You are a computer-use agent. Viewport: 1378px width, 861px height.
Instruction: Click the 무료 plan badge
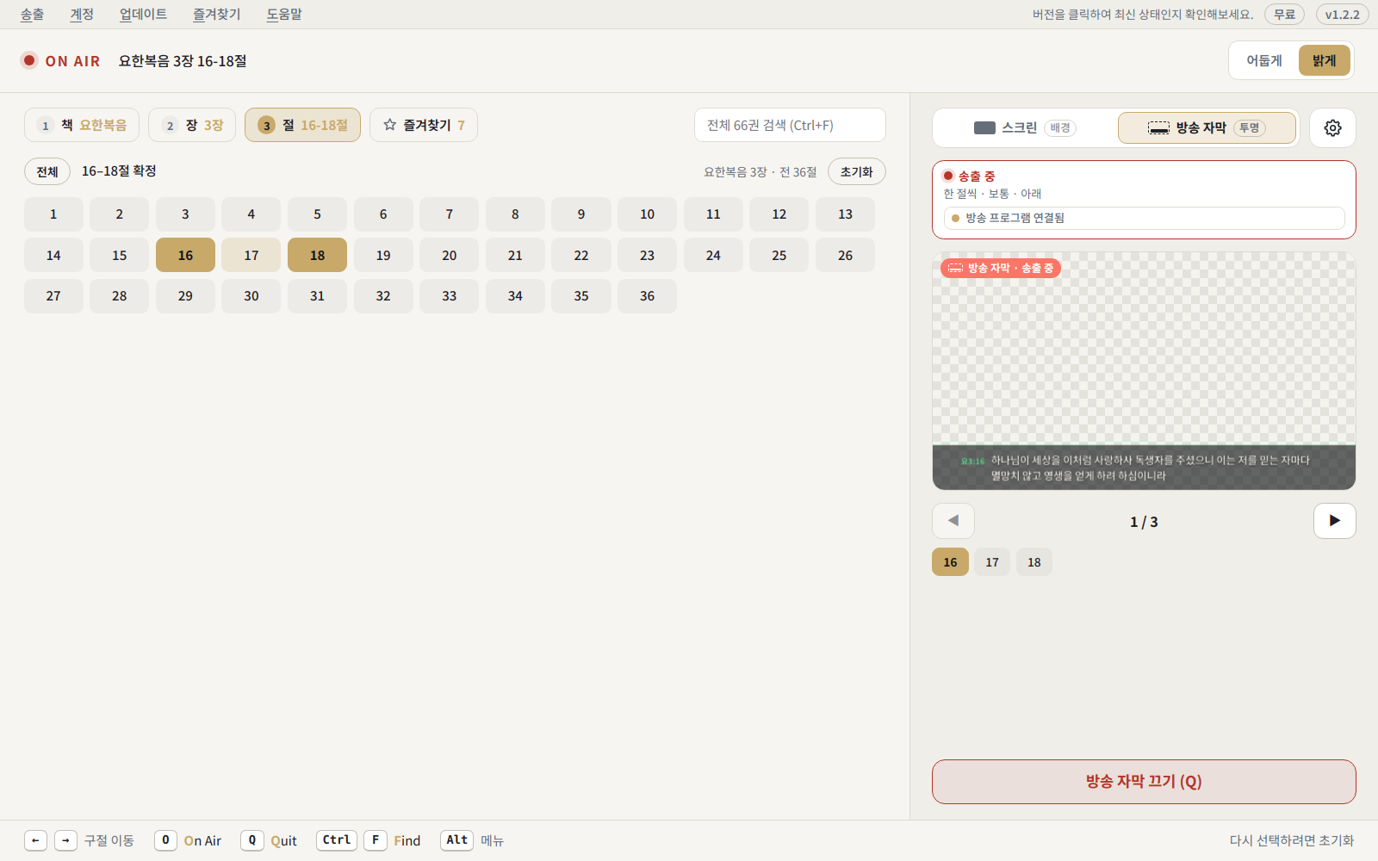[1284, 15]
